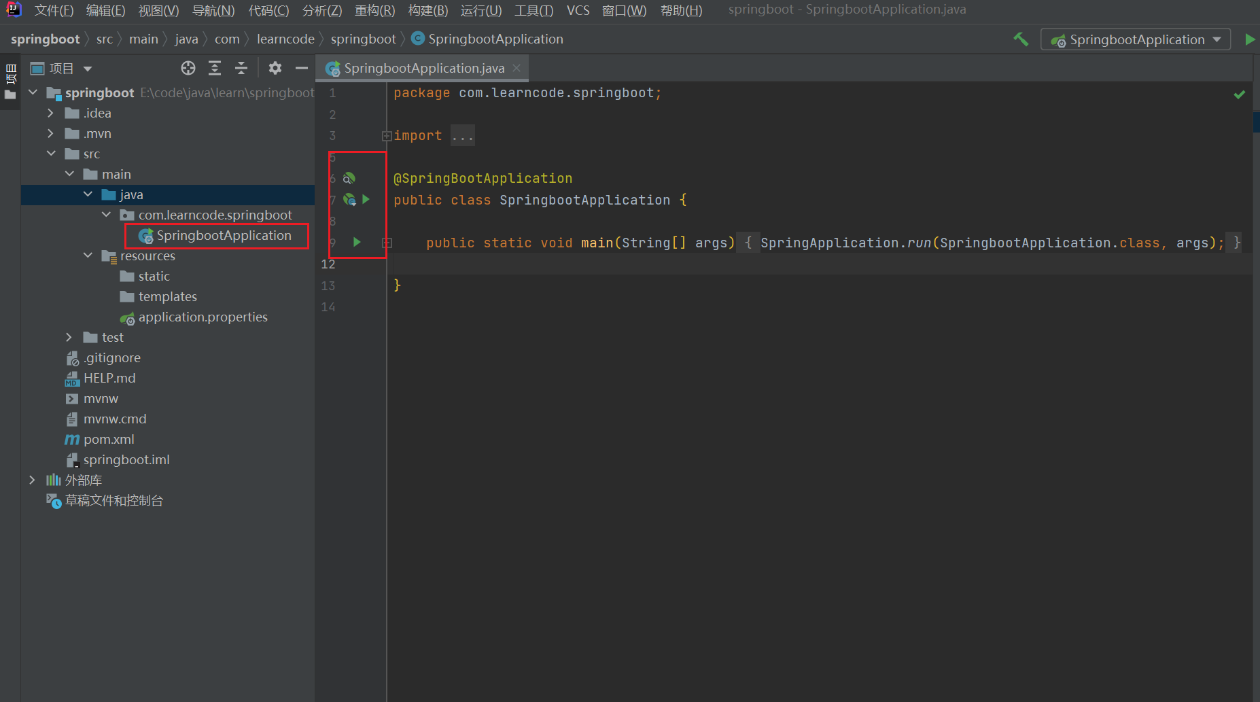
Task: Open application.properties file
Action: click(194, 317)
